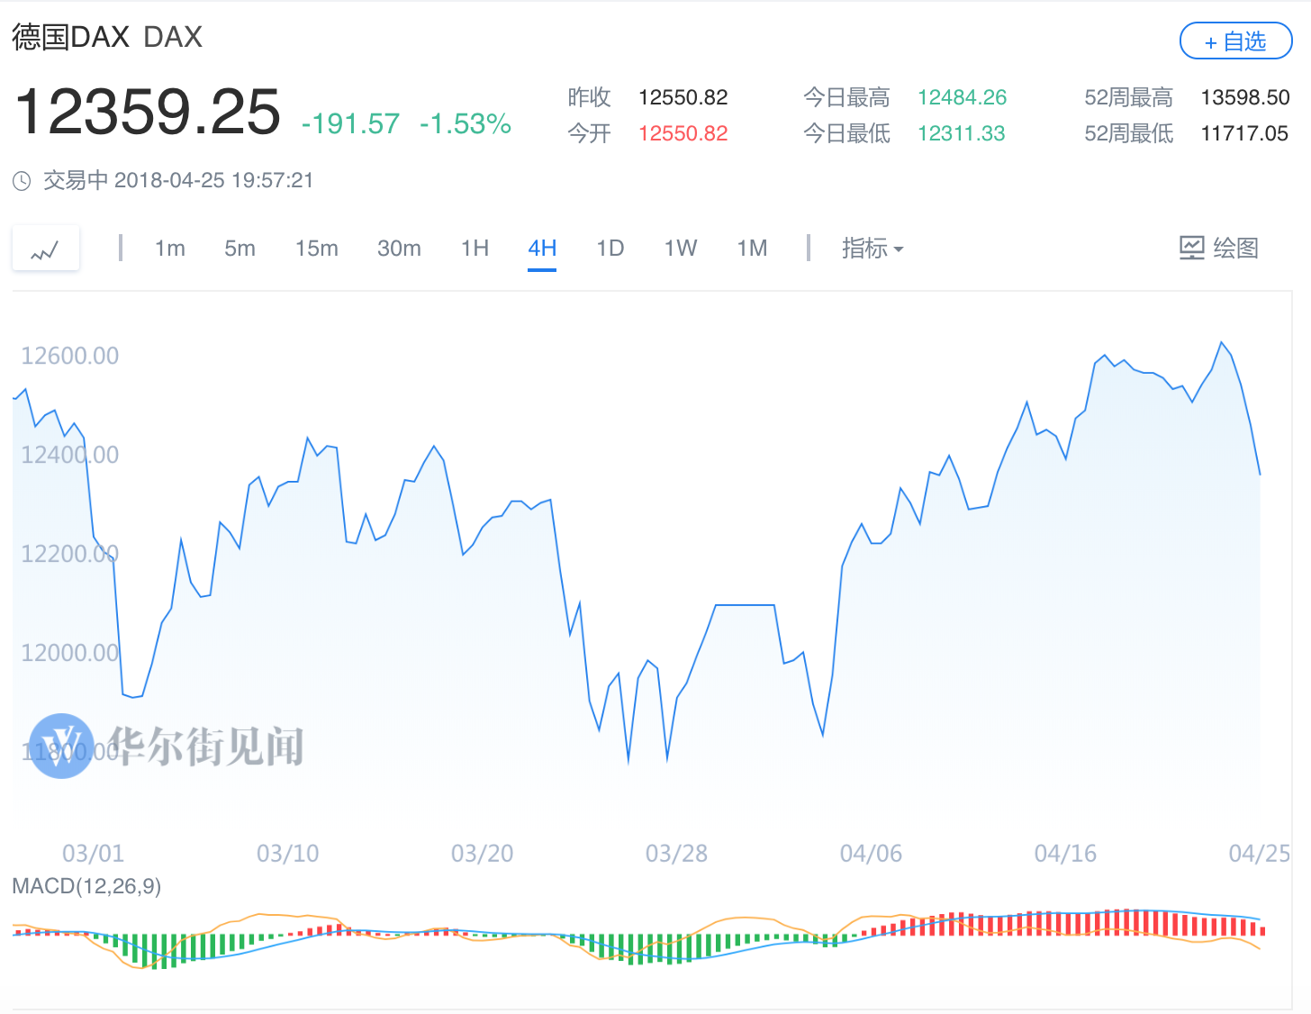Click 52-week low value 11717.05
Image resolution: width=1311 pixels, height=1014 pixels.
click(1244, 133)
